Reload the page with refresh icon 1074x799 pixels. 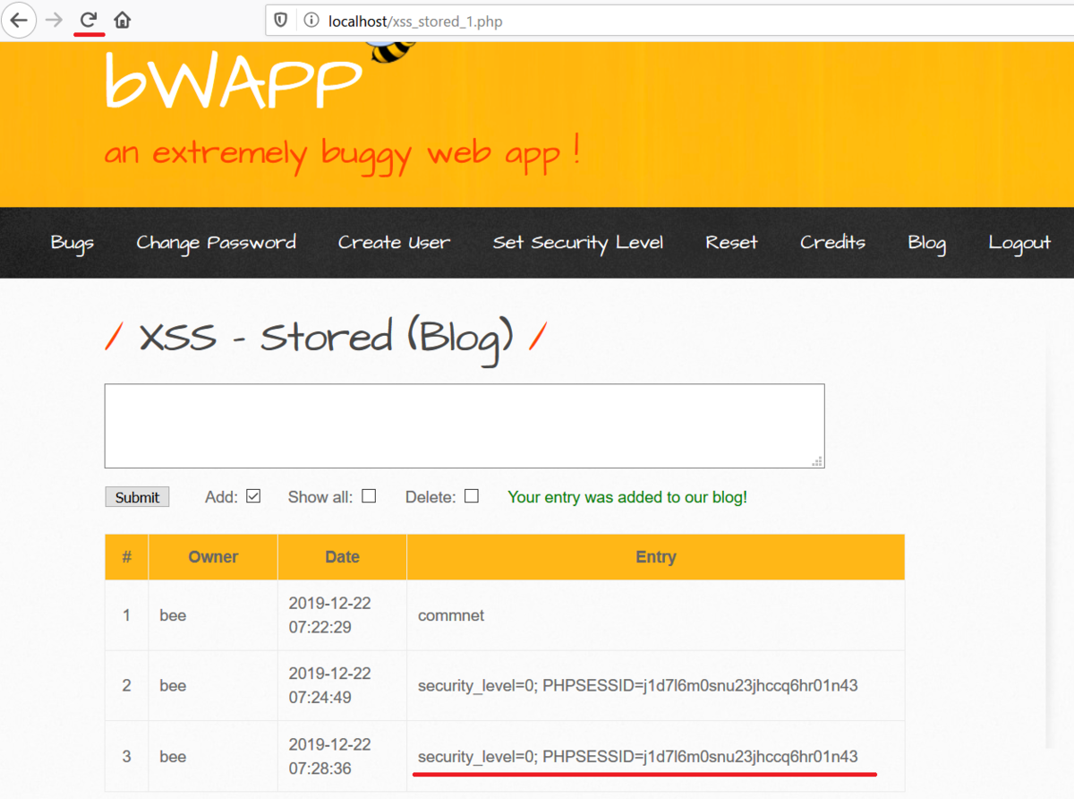coord(89,20)
